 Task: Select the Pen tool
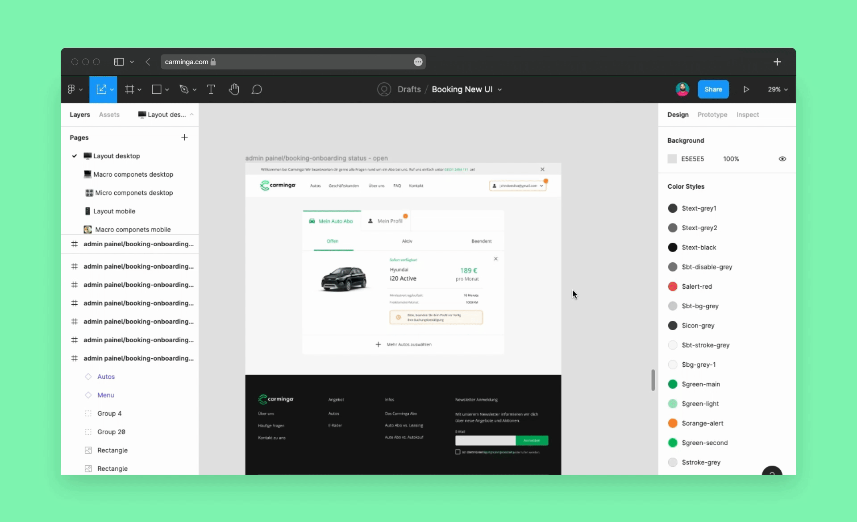tap(184, 89)
